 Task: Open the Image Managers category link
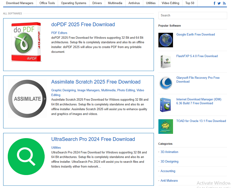(x=88, y=90)
